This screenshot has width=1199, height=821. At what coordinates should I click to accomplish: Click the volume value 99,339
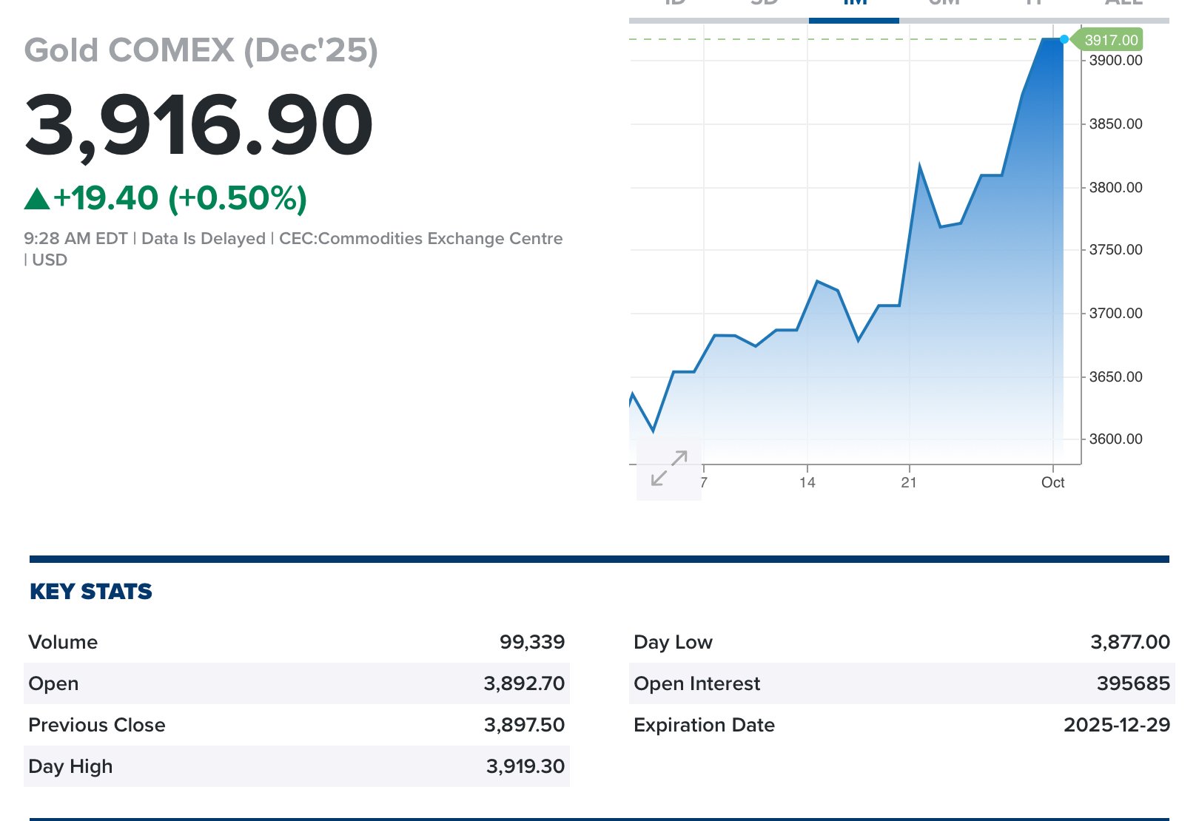[532, 642]
